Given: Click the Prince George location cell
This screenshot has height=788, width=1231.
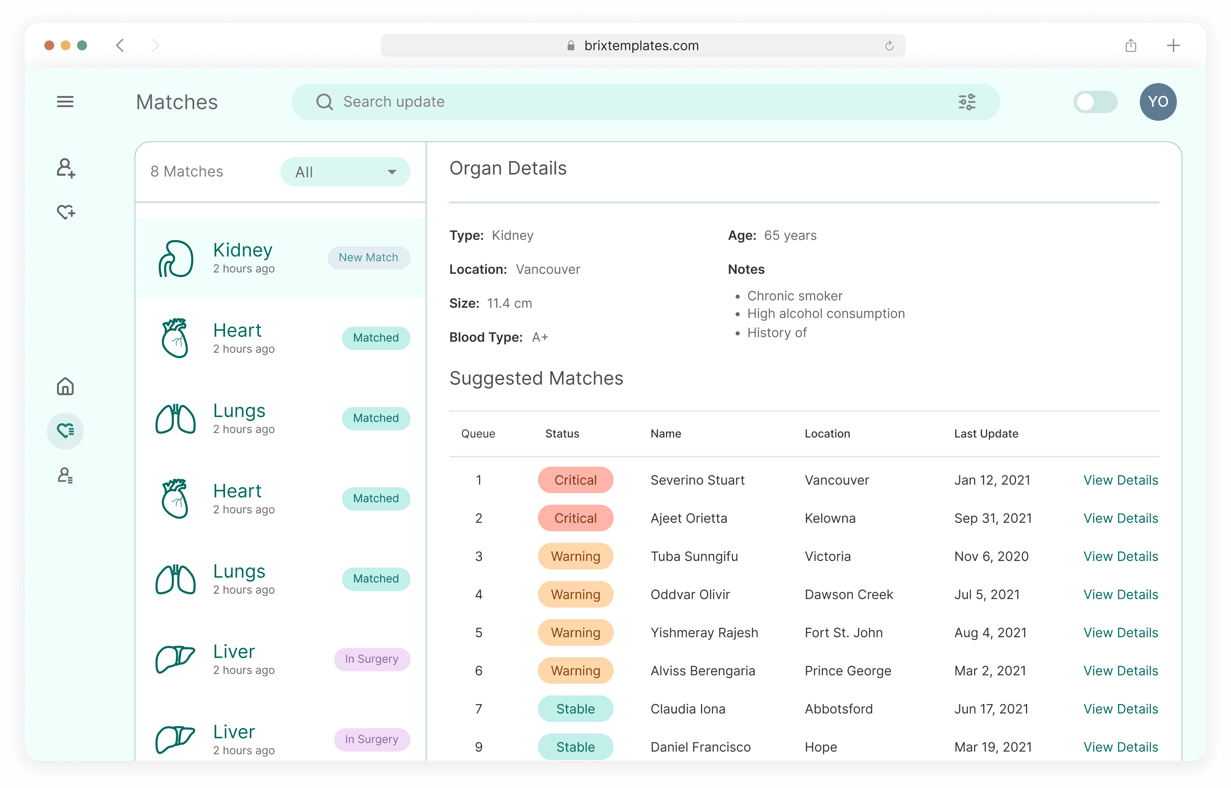Looking at the screenshot, I should point(848,671).
